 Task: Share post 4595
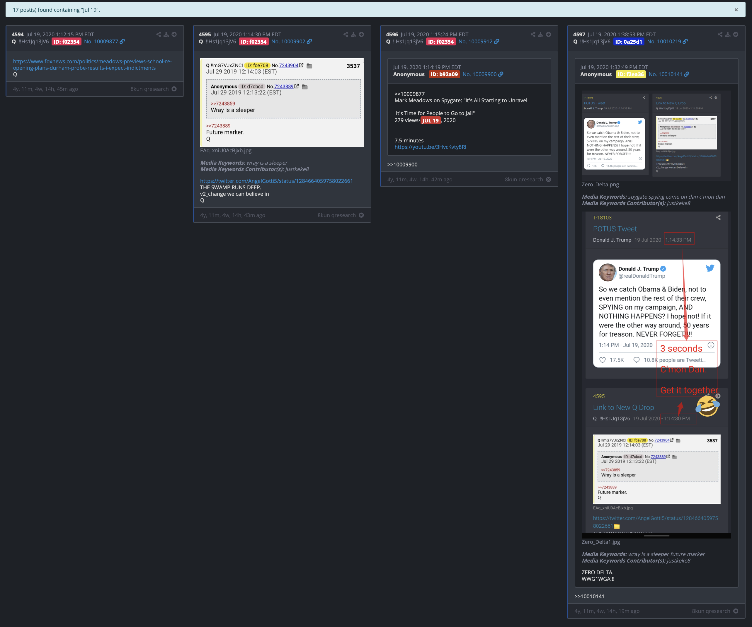[x=346, y=34]
